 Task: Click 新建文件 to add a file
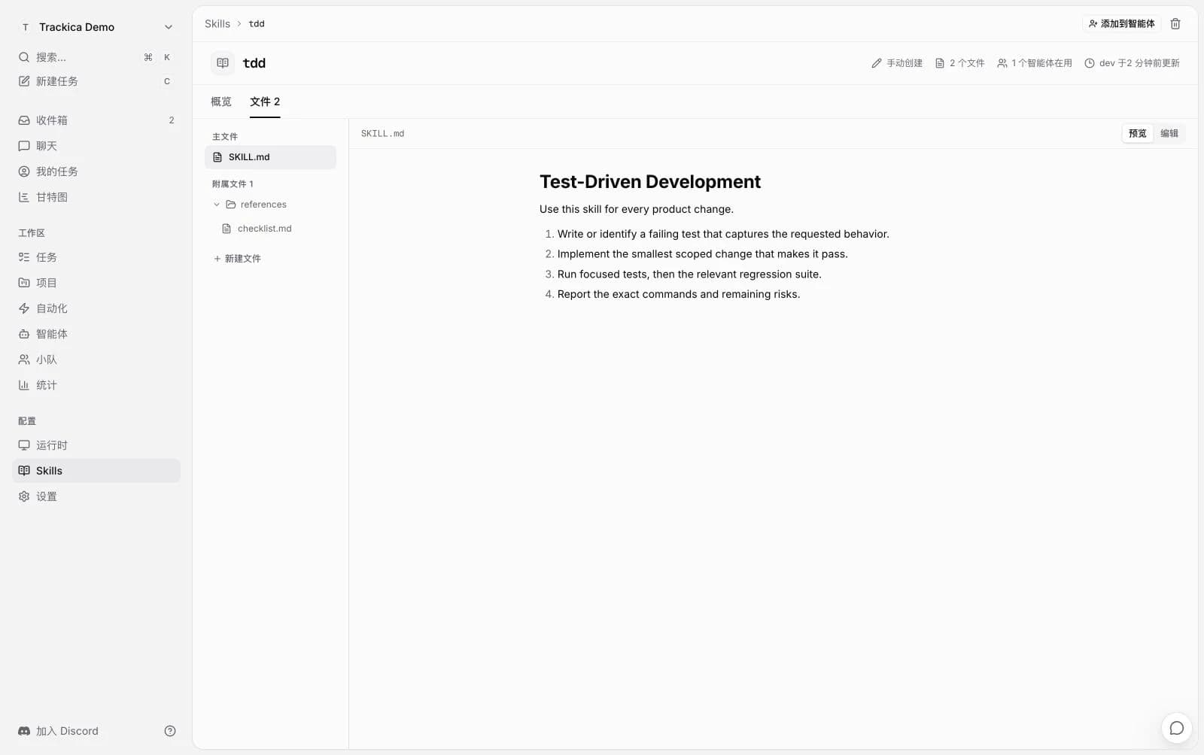point(237,259)
